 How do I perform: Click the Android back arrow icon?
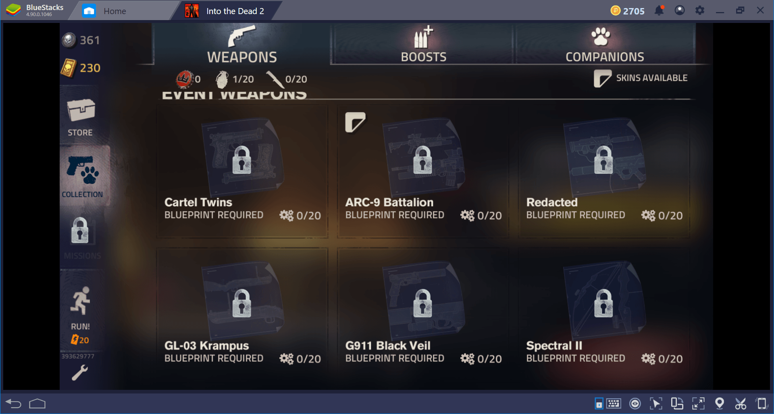click(13, 404)
